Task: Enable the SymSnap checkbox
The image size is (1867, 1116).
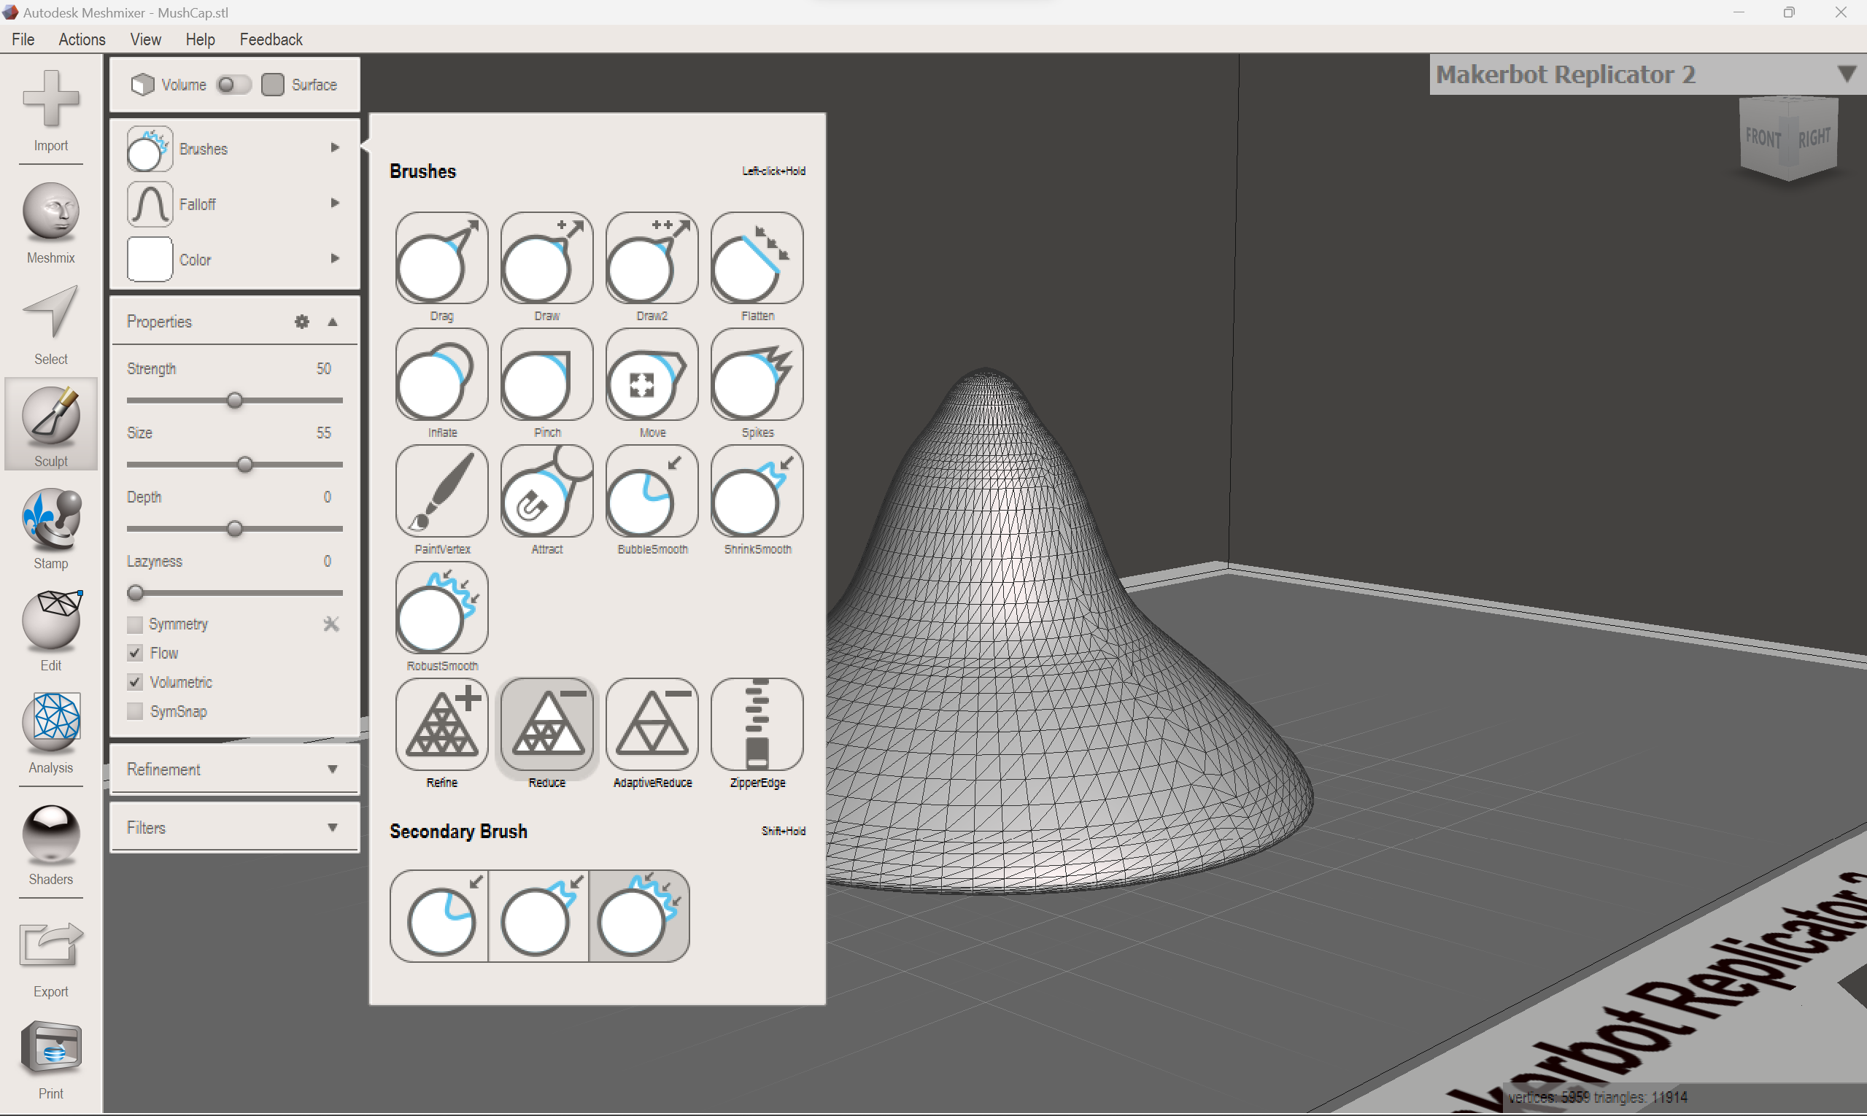Action: pos(134,710)
